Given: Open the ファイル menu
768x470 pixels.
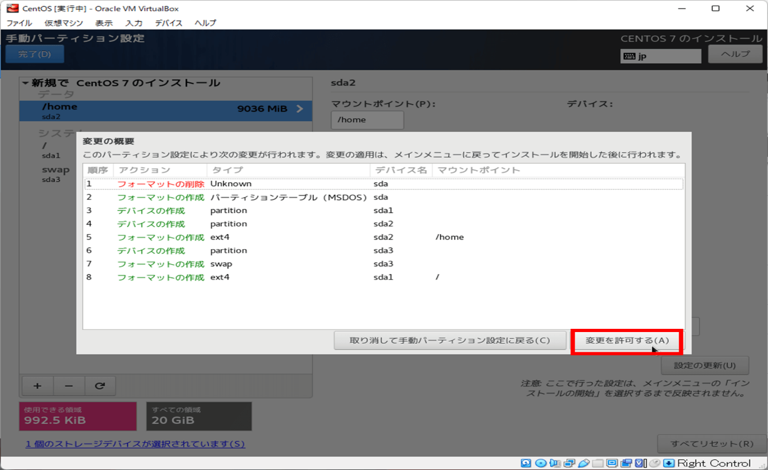Looking at the screenshot, I should tap(19, 23).
